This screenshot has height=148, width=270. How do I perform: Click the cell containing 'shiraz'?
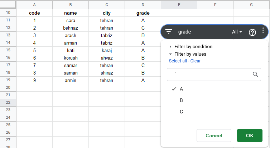[107, 73]
